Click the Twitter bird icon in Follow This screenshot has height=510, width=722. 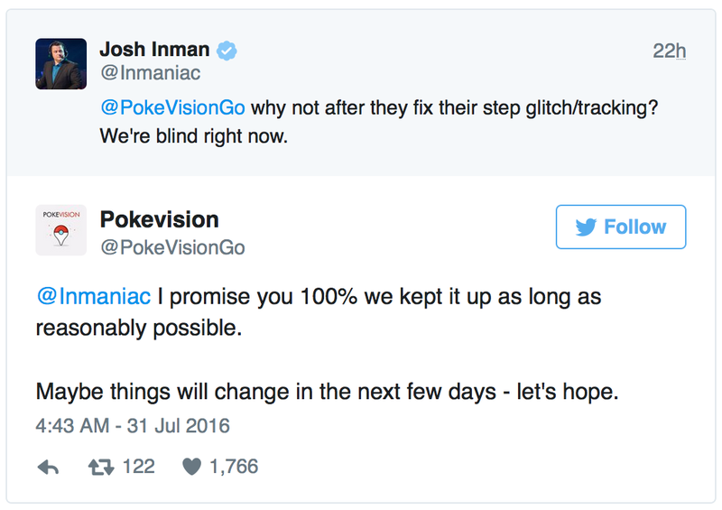pyautogui.click(x=586, y=227)
